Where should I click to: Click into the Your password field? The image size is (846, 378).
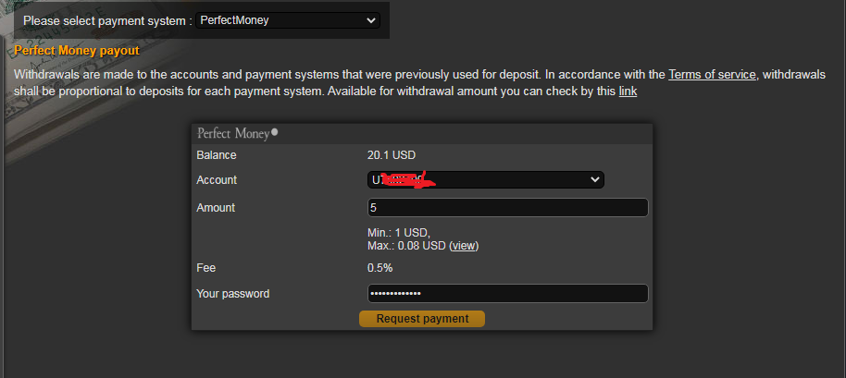507,294
